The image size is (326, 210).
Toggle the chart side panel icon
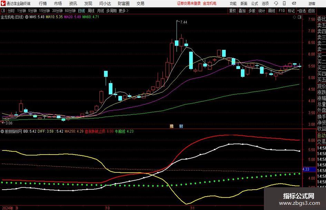coord(299,17)
